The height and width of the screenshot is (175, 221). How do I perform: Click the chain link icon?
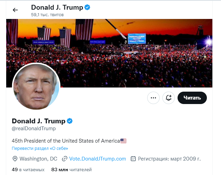coord(64,159)
